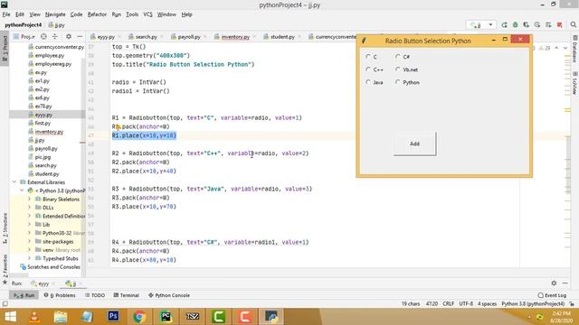Viewport: 579px width, 325px height.
Task: Collapse Python 3.8 interpreter node
Action: tap(22, 190)
